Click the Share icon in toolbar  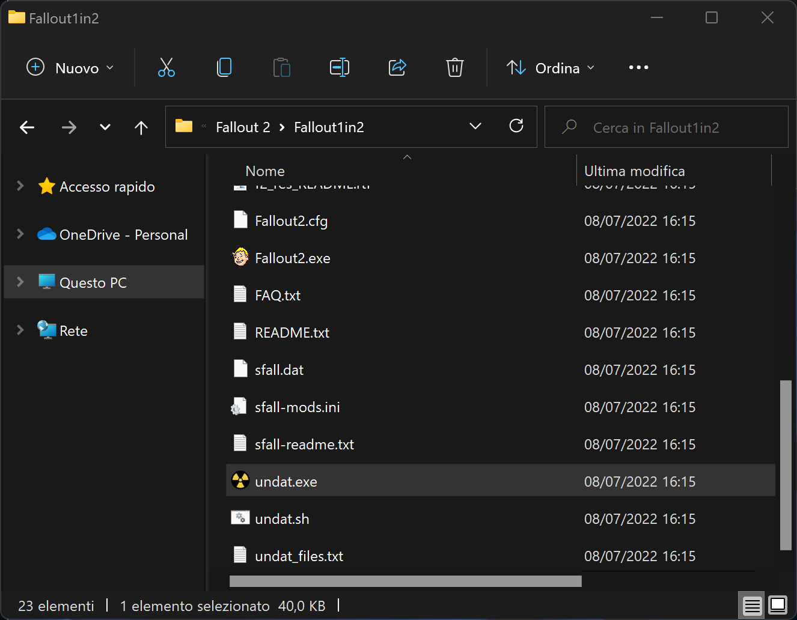tap(397, 67)
